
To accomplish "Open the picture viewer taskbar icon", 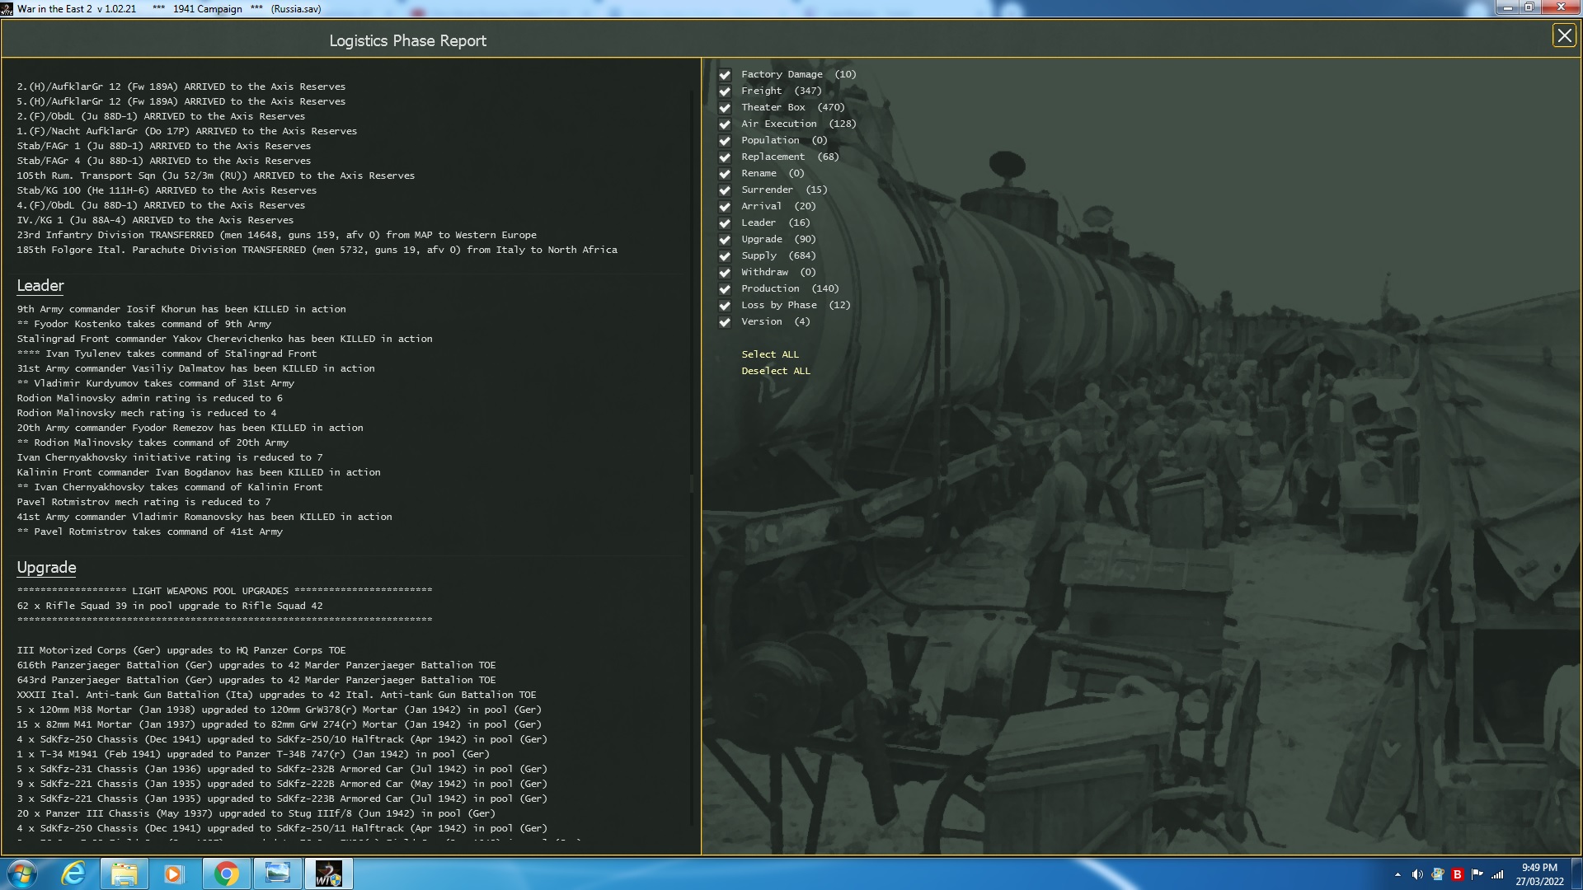I will (x=278, y=874).
